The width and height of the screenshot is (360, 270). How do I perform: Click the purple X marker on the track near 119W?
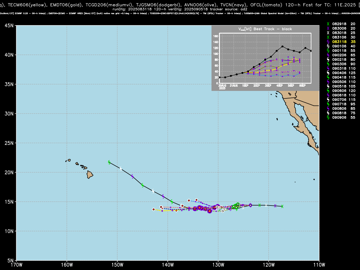coord(275,205)
